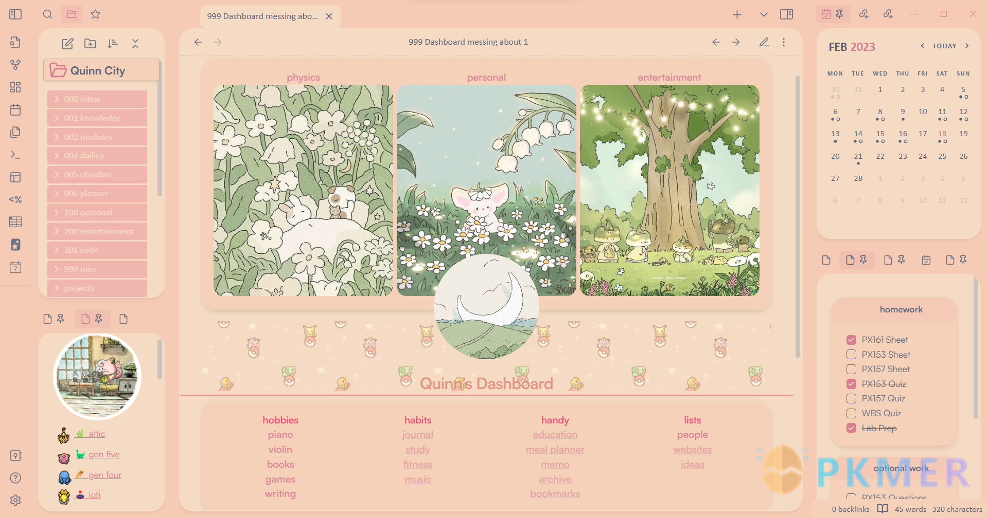Switch to the calendar pinned sidebar tab
Image resolution: width=988 pixels, height=518 pixels.
(x=833, y=14)
